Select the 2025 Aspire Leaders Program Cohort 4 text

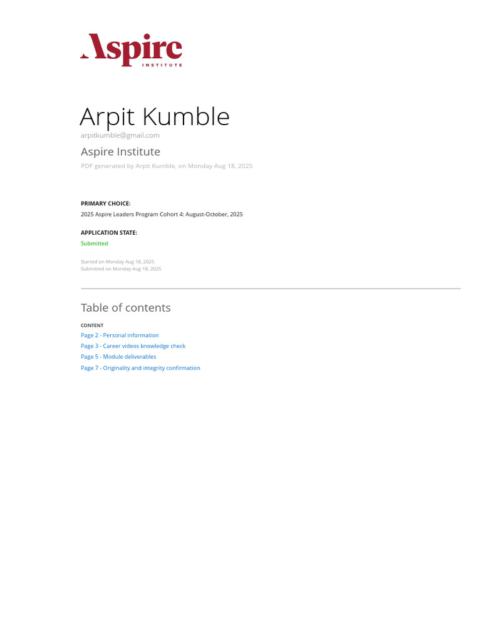162,214
